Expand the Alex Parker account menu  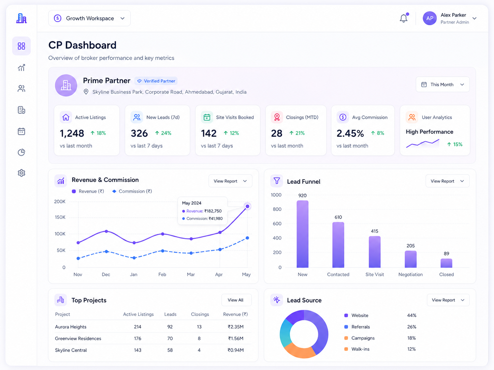pos(450,18)
